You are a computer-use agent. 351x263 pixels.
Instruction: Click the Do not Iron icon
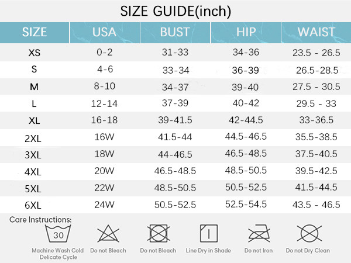pos(257,235)
